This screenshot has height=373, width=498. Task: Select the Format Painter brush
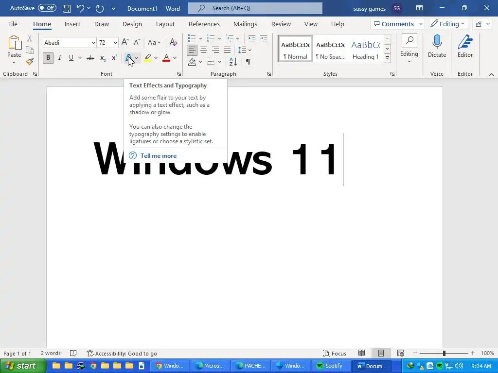click(30, 61)
